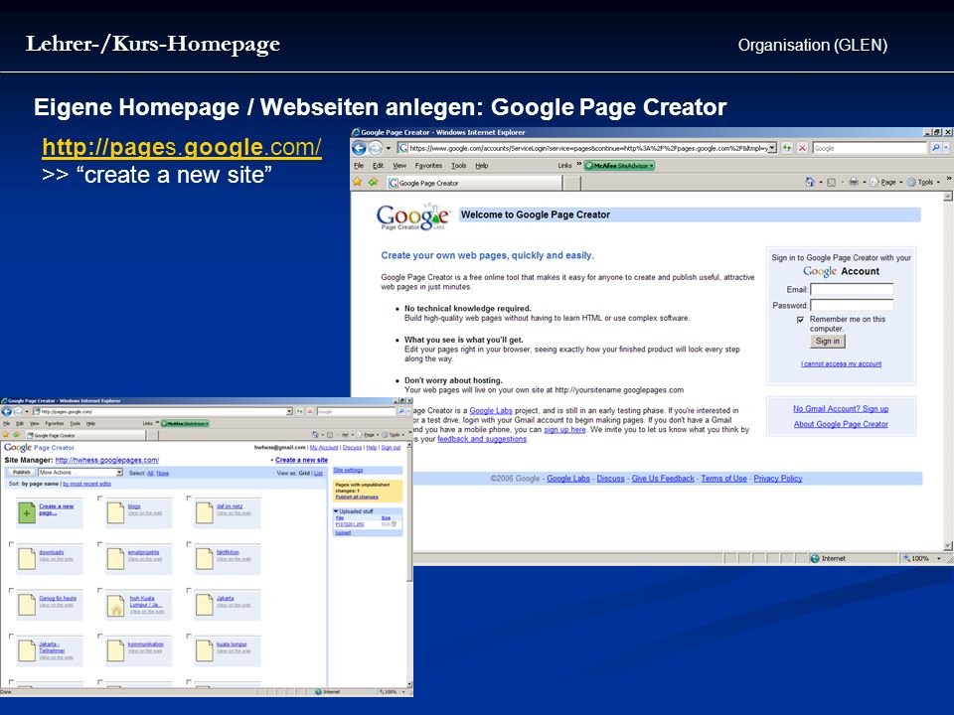954x715 pixels.
Task: Click the Email input field
Action: (852, 289)
